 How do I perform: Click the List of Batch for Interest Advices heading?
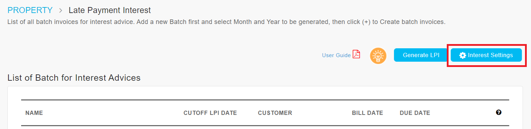coord(74,78)
